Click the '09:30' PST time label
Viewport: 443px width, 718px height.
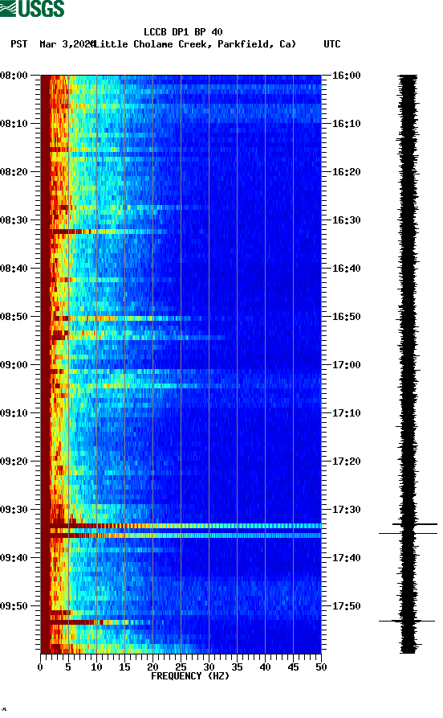(14, 510)
